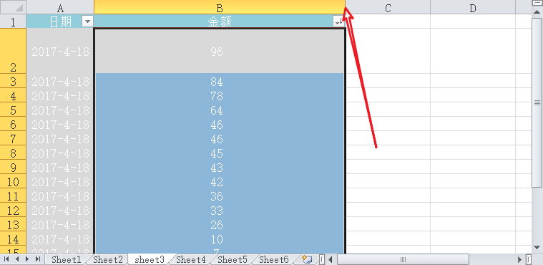This screenshot has height=265, width=543.
Task: Select cell with value 33
Action: (x=219, y=210)
